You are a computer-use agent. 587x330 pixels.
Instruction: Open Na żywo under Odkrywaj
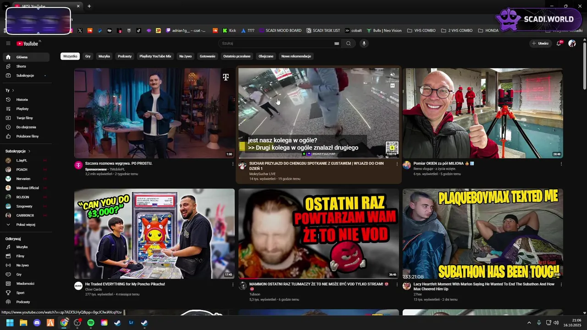coord(26,265)
